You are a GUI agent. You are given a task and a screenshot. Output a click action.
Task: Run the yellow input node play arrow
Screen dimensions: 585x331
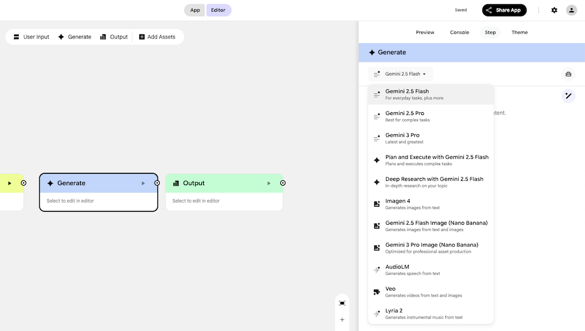pos(10,183)
